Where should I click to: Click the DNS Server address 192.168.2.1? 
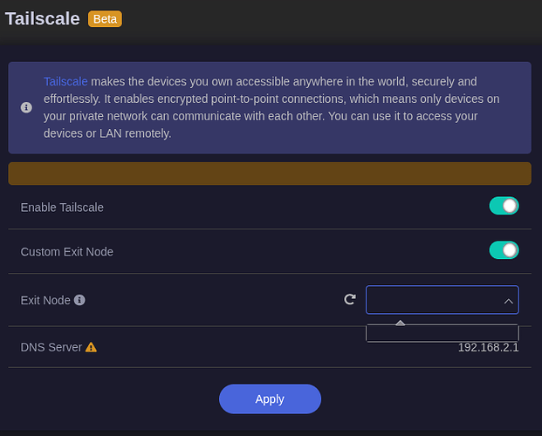[488, 347]
